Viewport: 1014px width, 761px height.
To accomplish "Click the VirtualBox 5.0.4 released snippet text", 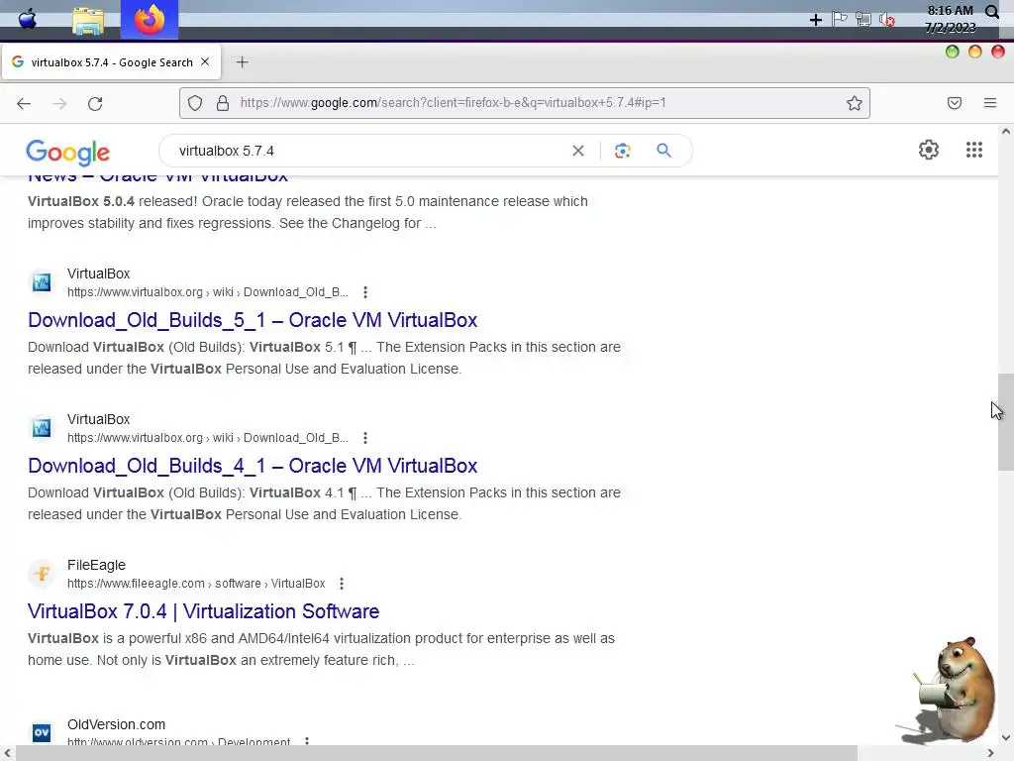I will tap(308, 212).
